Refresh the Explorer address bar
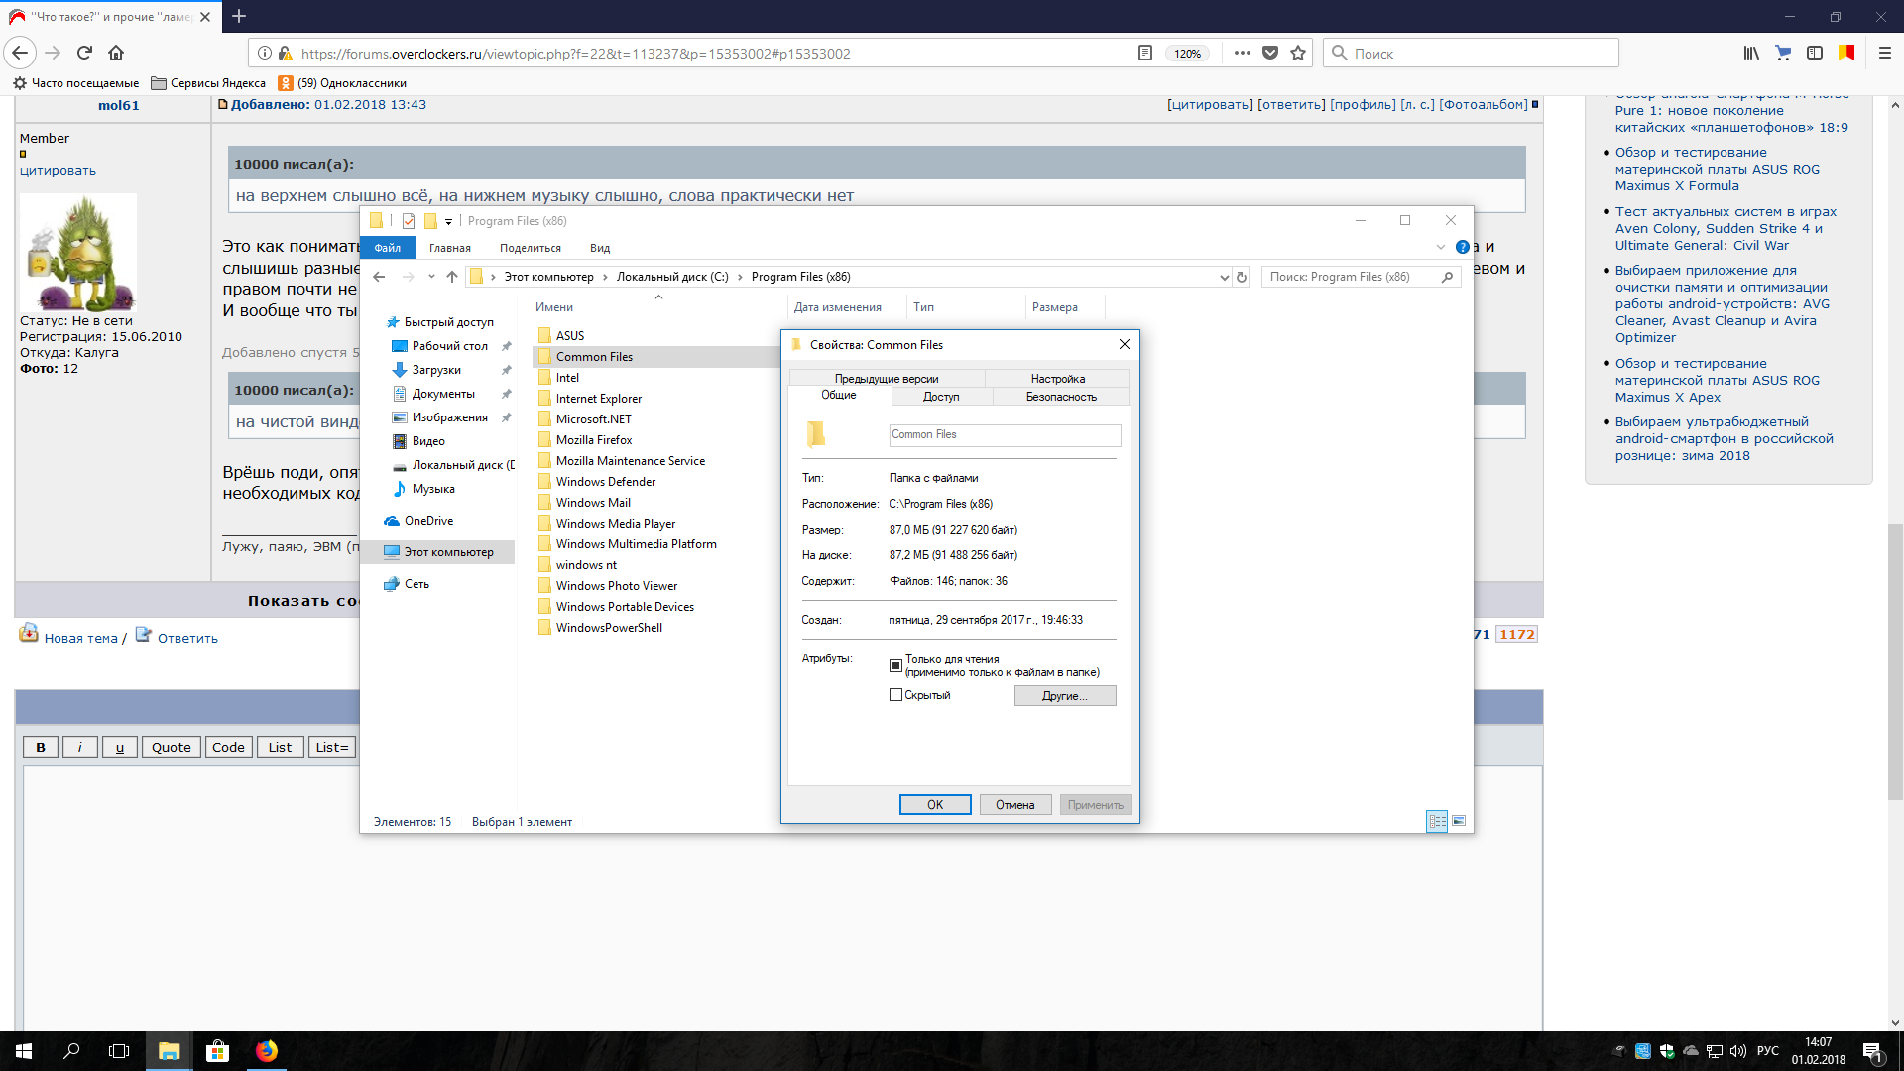This screenshot has height=1071, width=1904. click(x=1242, y=277)
